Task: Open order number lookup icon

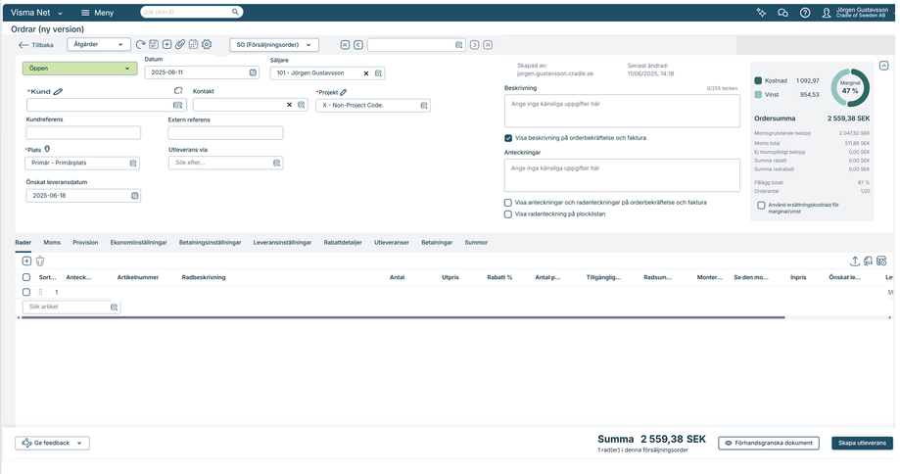Action: coord(458,45)
